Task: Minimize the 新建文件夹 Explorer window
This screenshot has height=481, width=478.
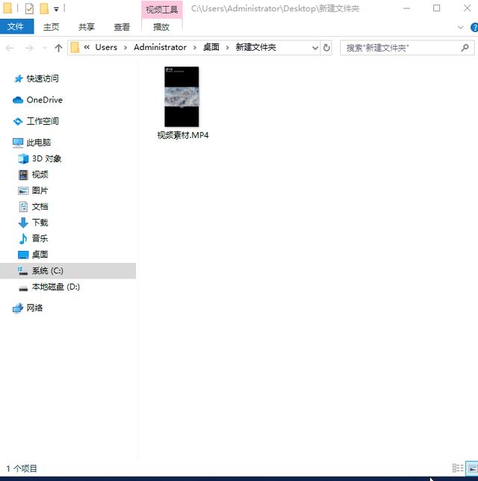Action: (407, 9)
